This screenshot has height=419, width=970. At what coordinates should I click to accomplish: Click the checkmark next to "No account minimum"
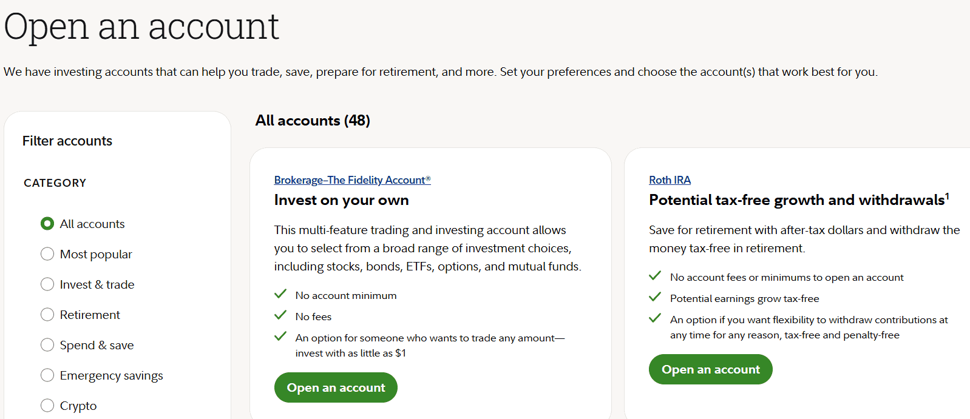tap(280, 293)
